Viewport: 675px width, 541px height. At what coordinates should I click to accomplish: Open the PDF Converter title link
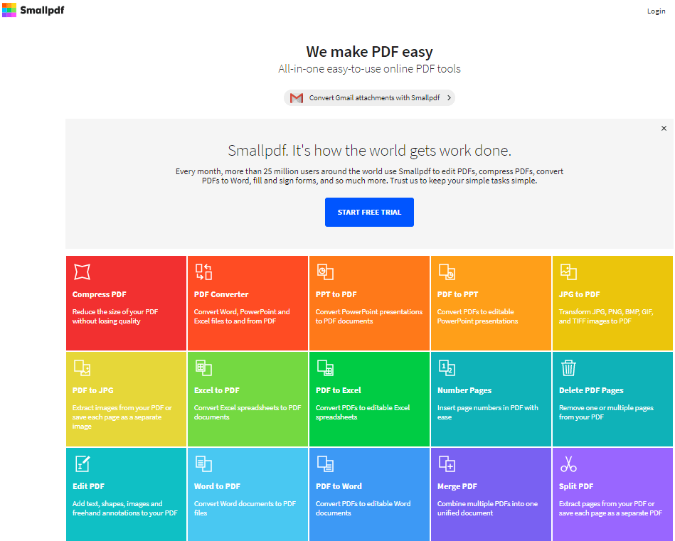click(221, 294)
